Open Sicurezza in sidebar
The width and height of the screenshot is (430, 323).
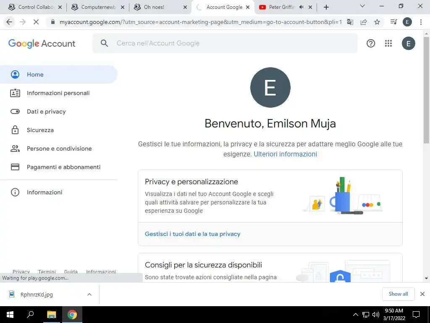point(59,130)
